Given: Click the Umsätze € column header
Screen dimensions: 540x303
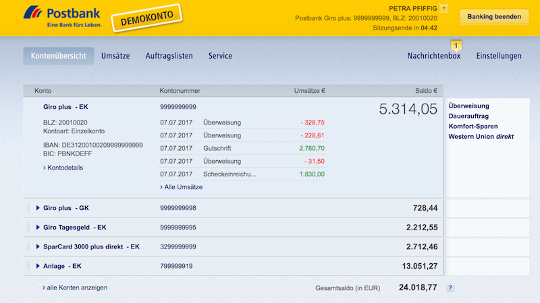Looking at the screenshot, I should click(x=310, y=91).
